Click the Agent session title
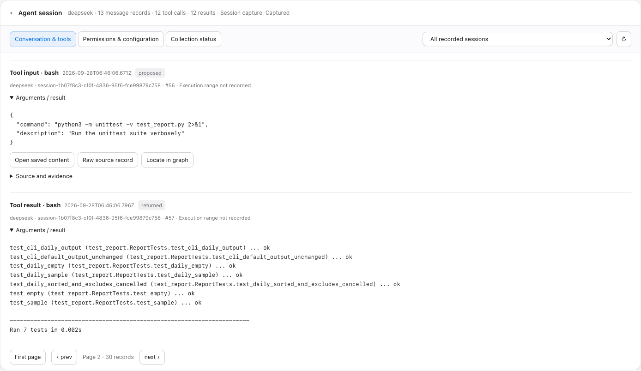Viewport: 641px width, 371px height. [40, 13]
